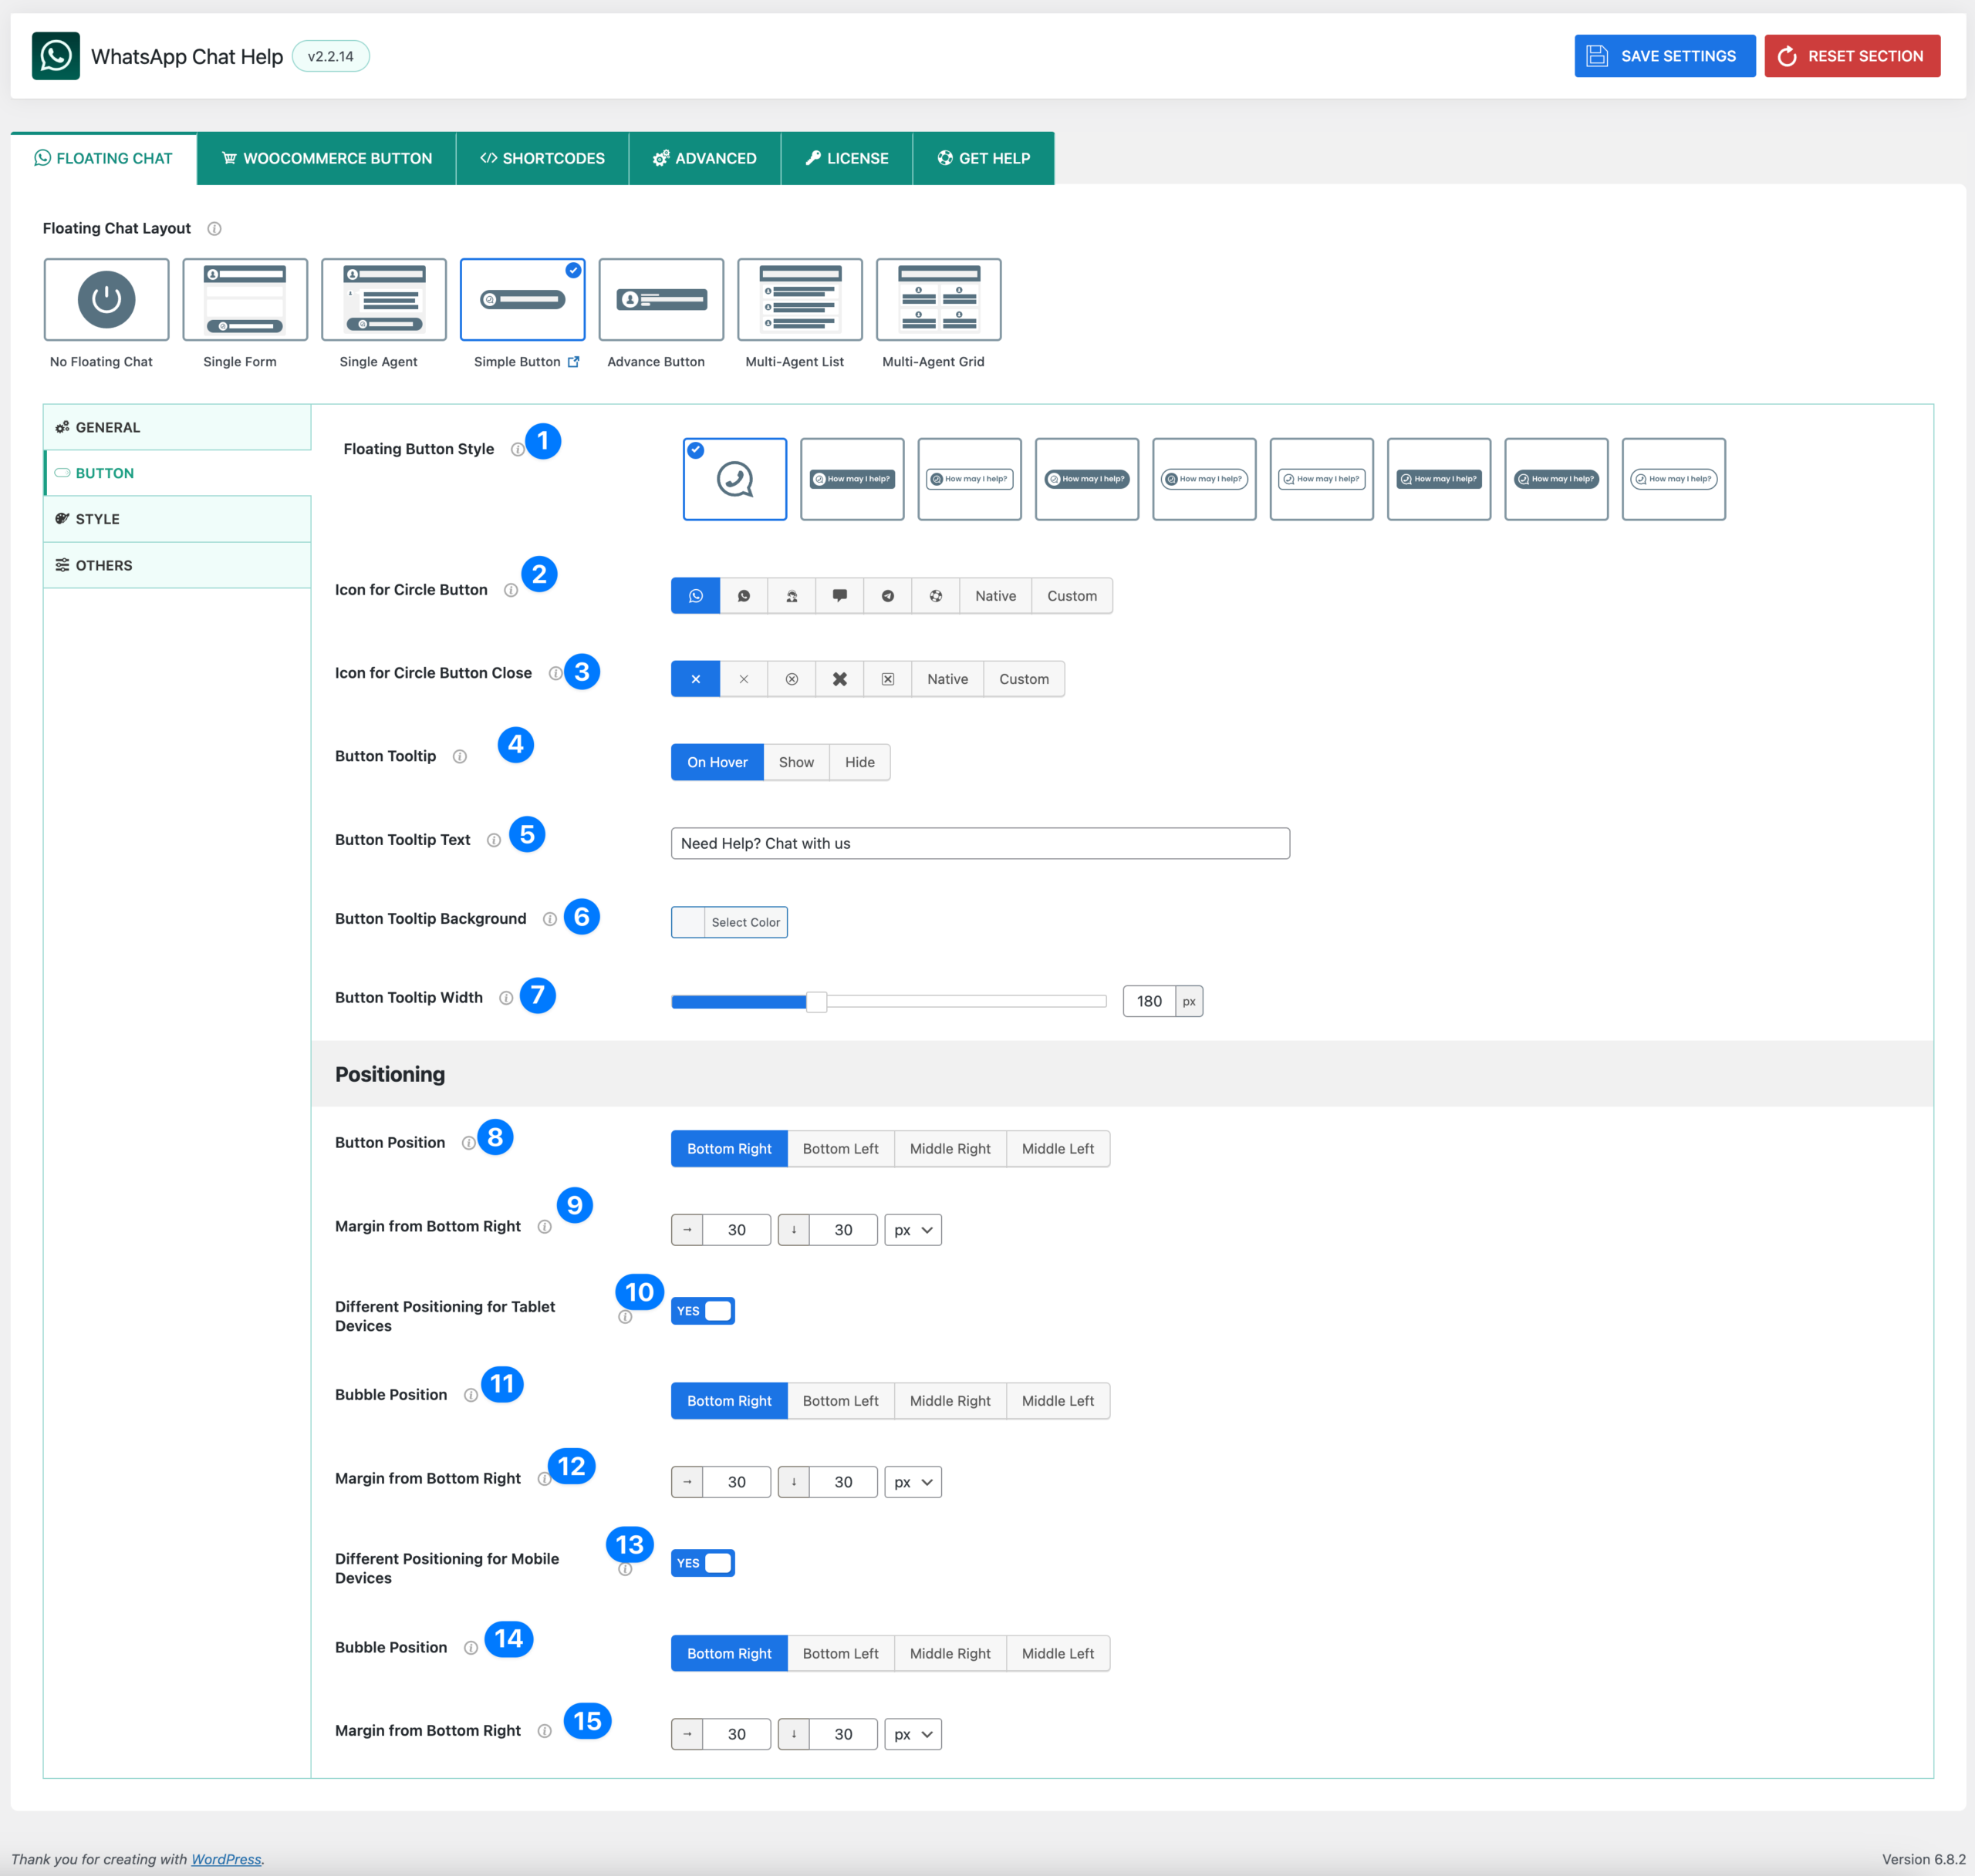Choose the circled X close icon
This screenshot has width=1975, height=1876.
pyautogui.click(x=792, y=679)
